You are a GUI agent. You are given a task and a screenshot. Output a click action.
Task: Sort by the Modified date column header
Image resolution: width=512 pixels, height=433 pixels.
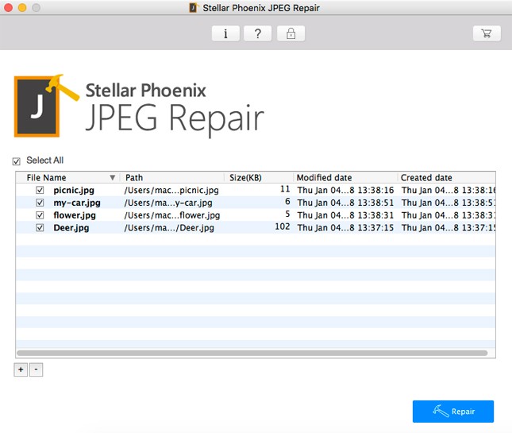point(345,177)
